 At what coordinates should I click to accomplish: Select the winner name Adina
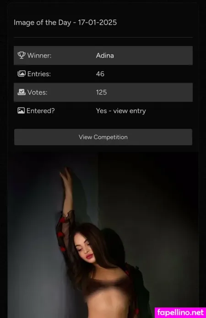tap(105, 55)
